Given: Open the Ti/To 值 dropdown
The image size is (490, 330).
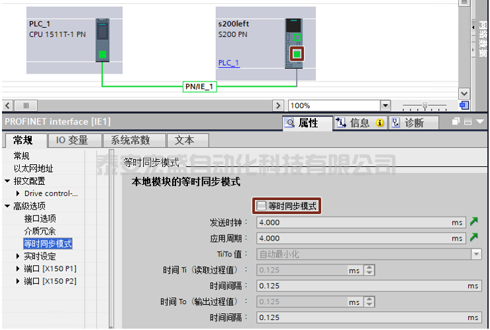Looking at the screenshot, I should point(476,254).
